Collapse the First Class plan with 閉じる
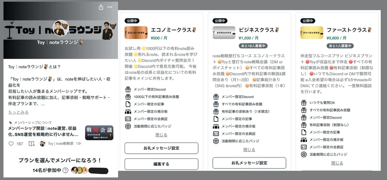This screenshot has height=180, width=387. 337,163
